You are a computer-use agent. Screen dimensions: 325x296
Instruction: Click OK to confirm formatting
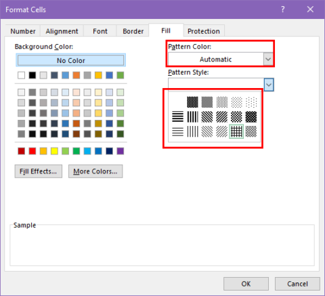point(246,284)
